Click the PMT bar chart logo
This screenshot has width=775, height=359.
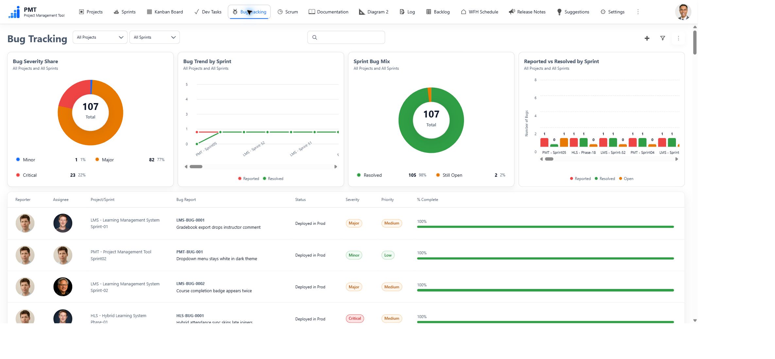tap(14, 12)
